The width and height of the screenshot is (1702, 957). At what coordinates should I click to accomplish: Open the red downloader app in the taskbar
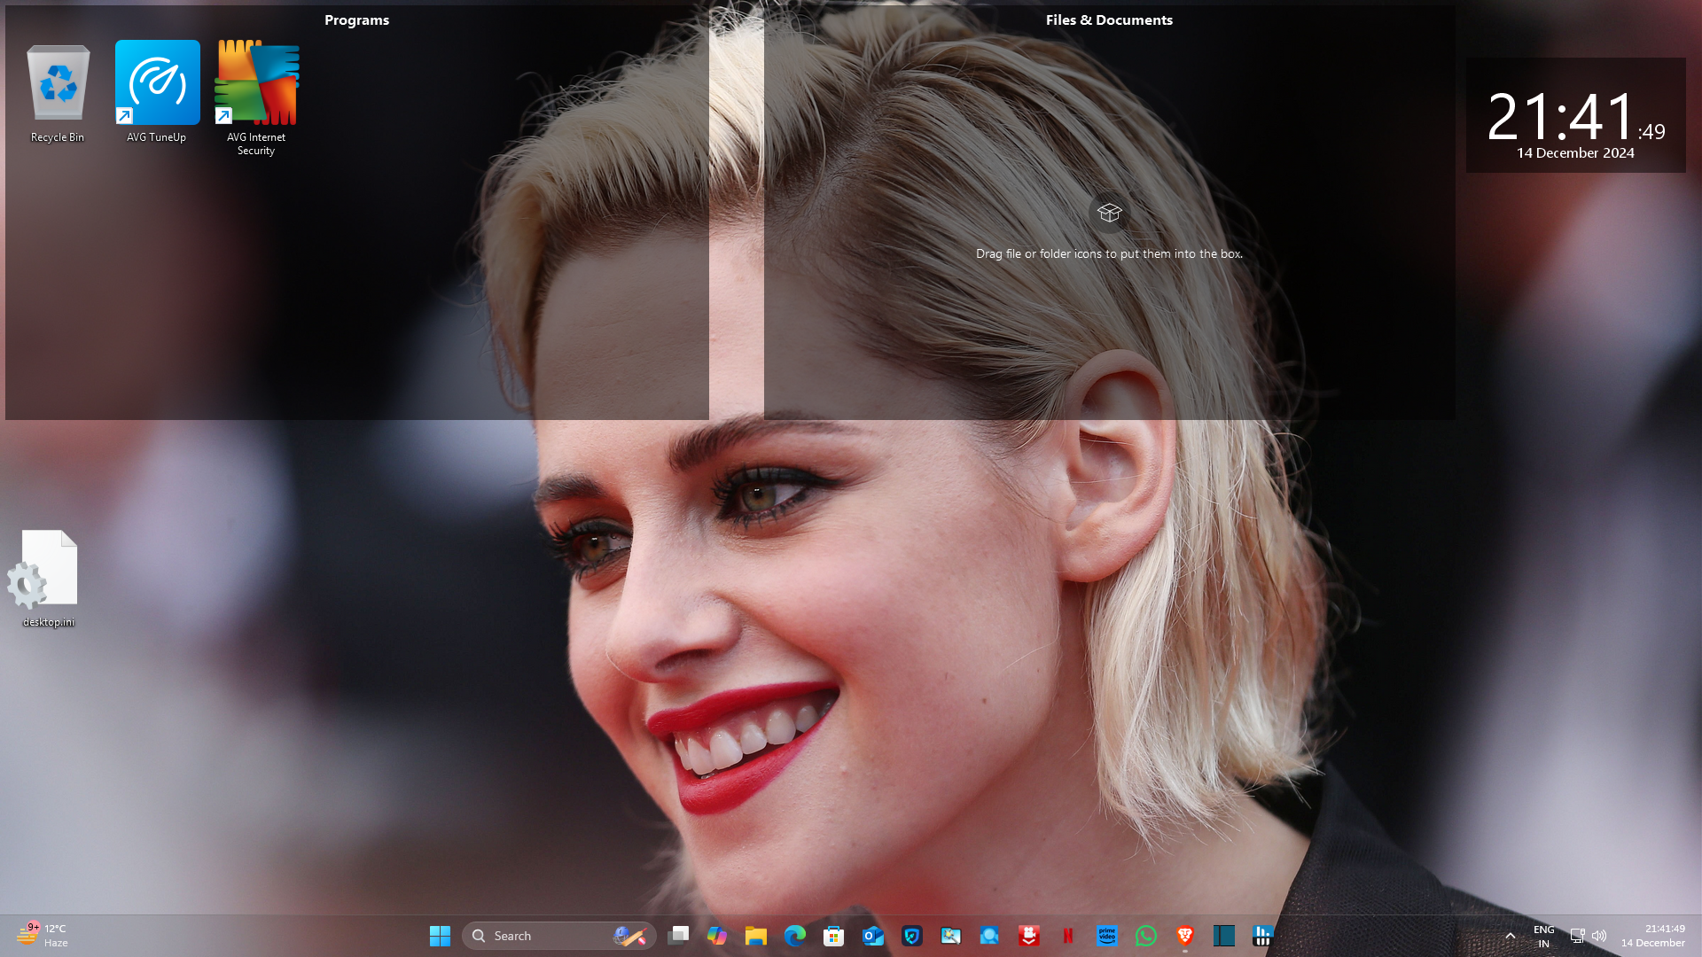click(x=1029, y=936)
